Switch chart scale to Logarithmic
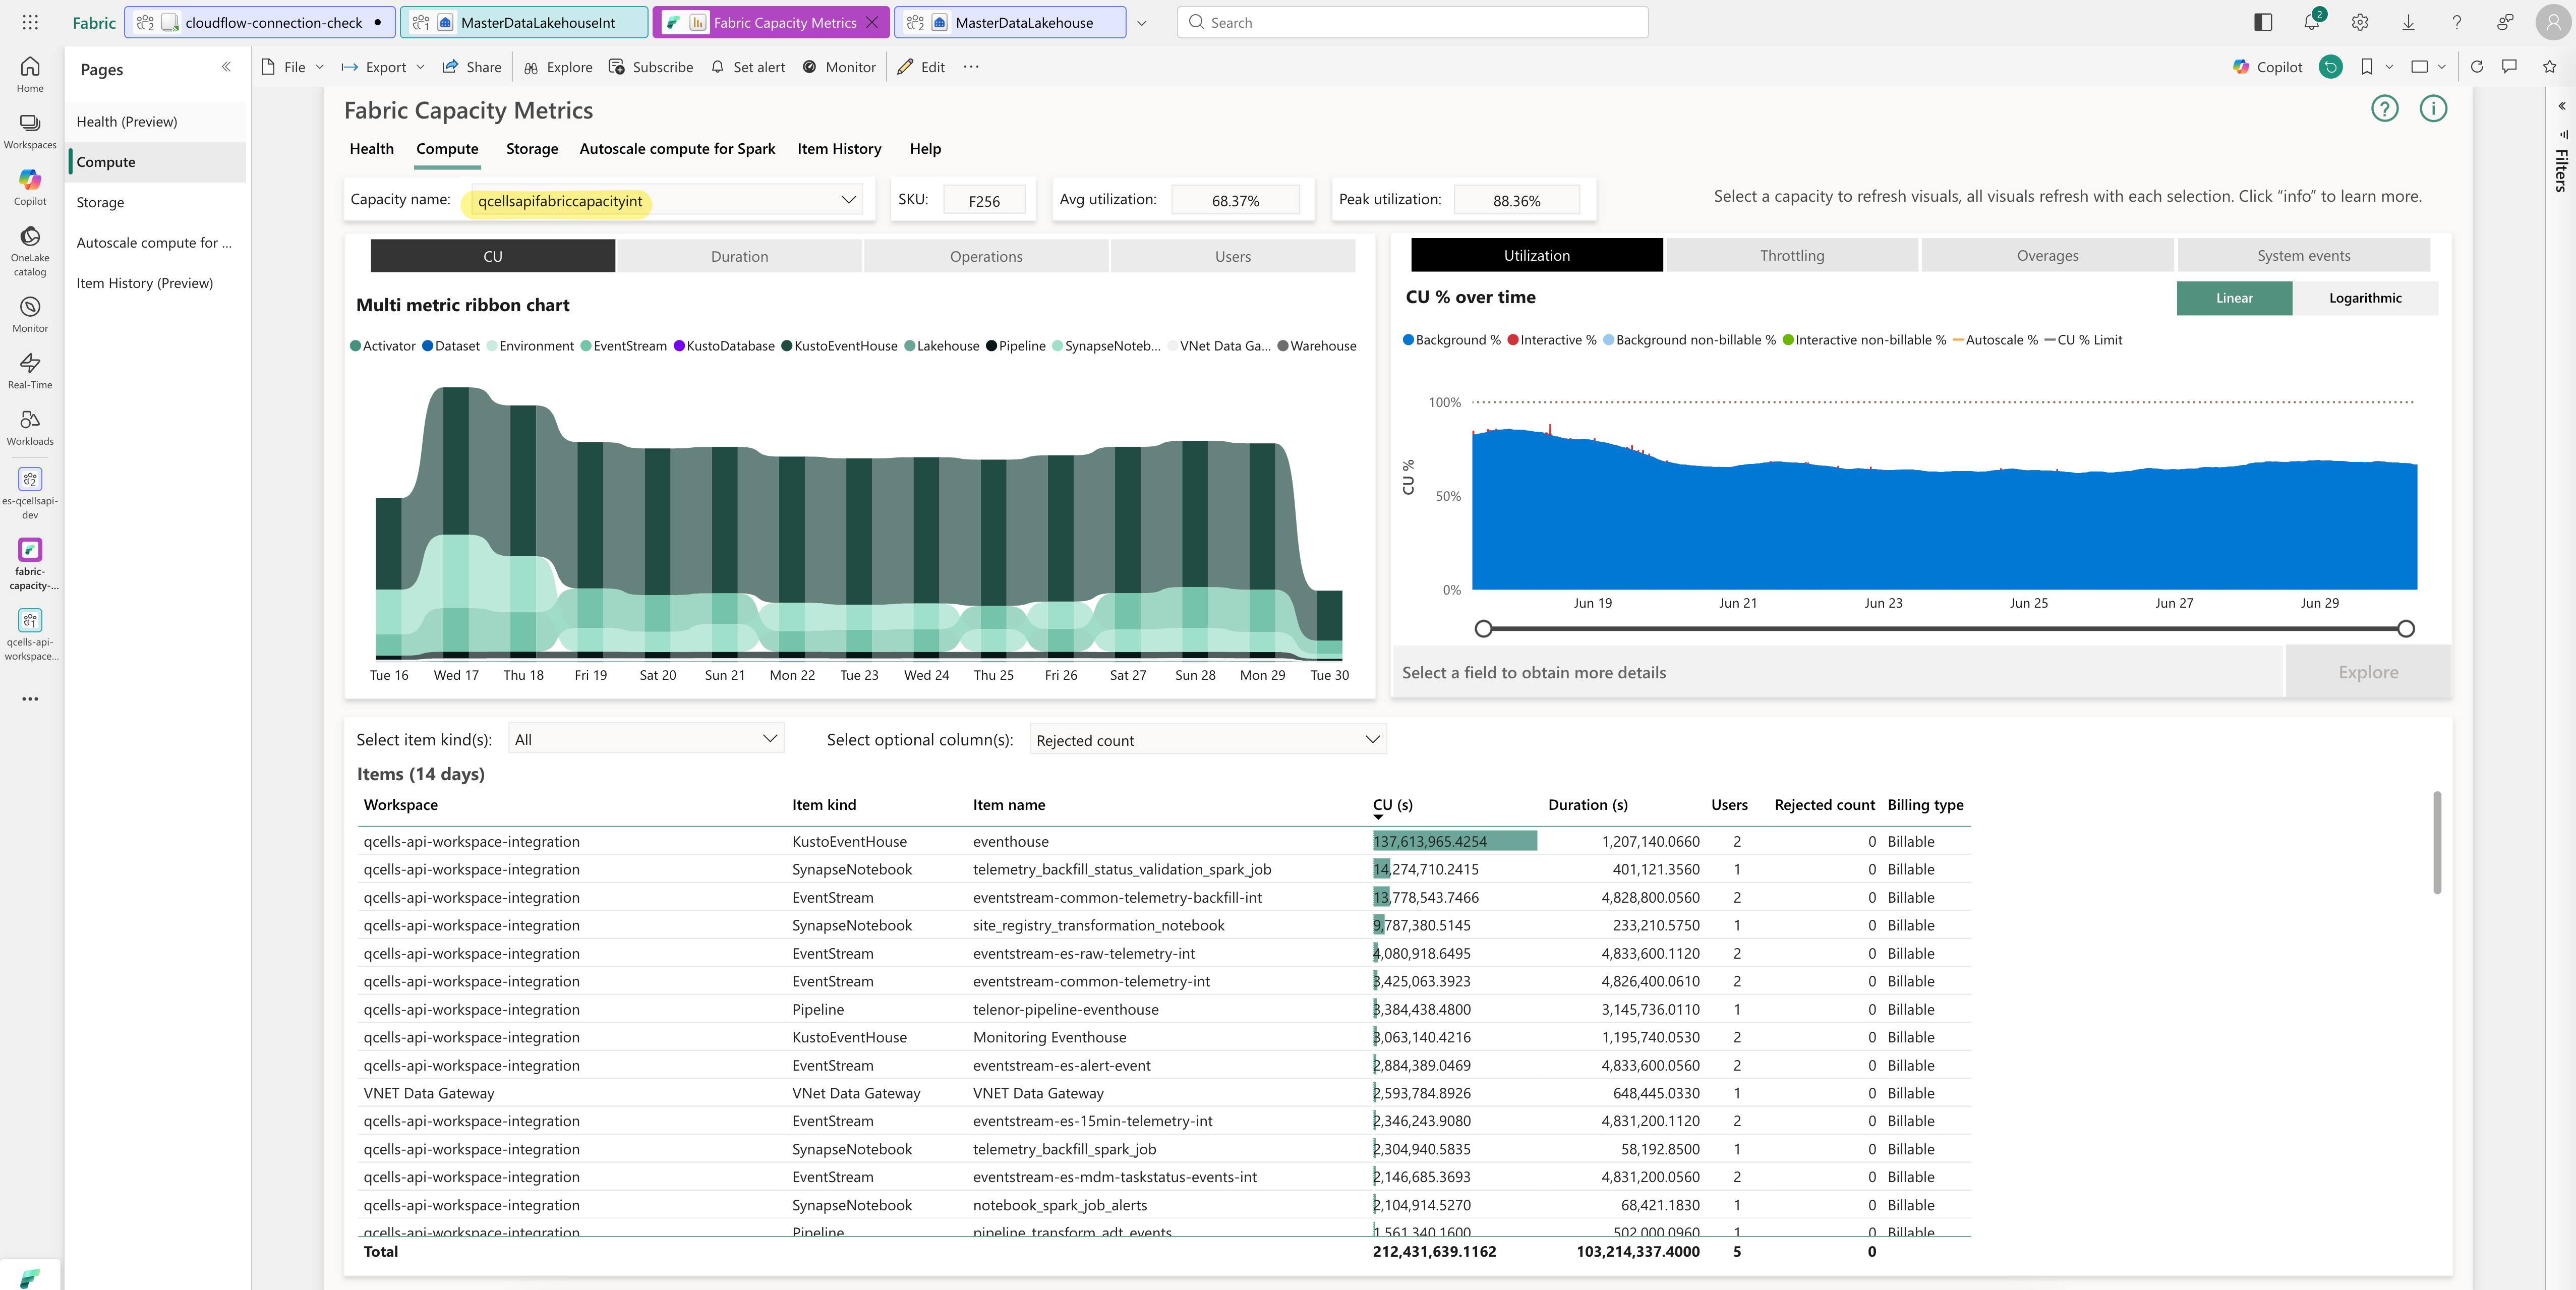Screen dimensions: 2576x1290 pos(2365,298)
